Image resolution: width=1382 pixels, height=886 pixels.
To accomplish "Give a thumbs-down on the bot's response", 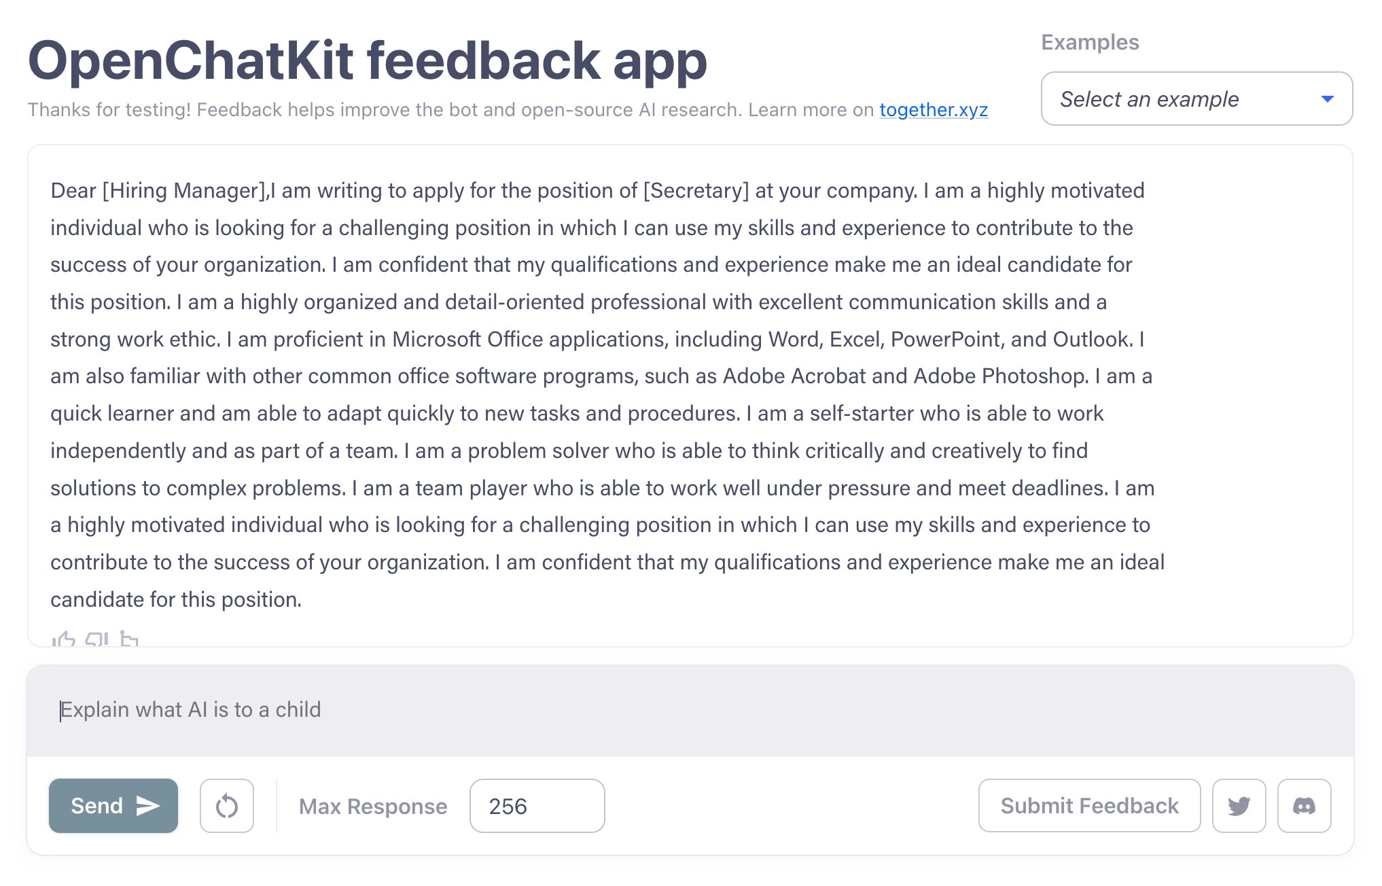I will 96,639.
